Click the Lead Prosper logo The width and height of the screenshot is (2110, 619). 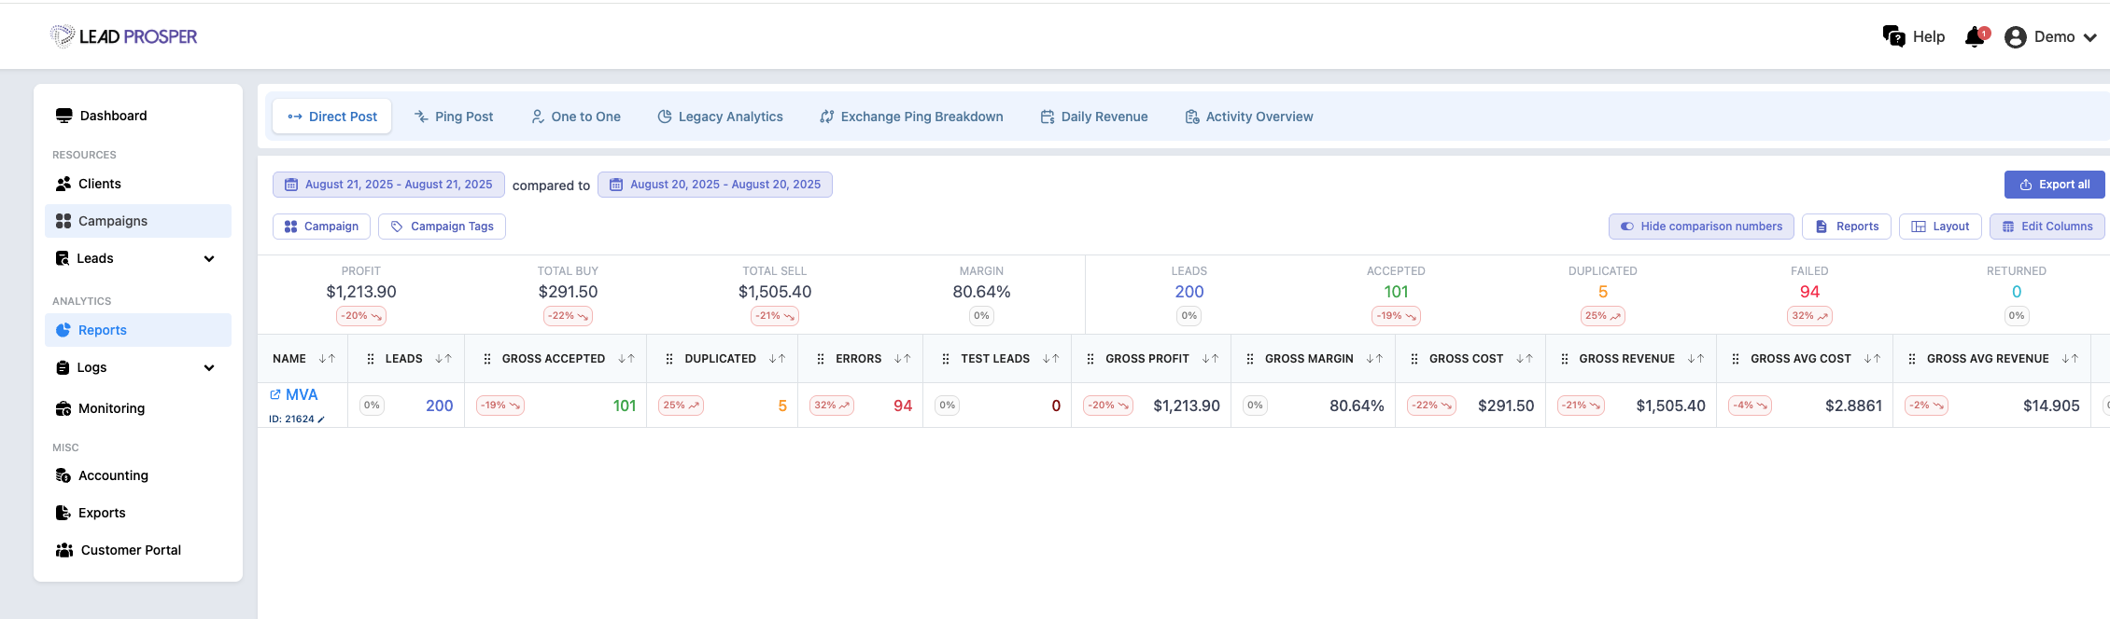(124, 36)
